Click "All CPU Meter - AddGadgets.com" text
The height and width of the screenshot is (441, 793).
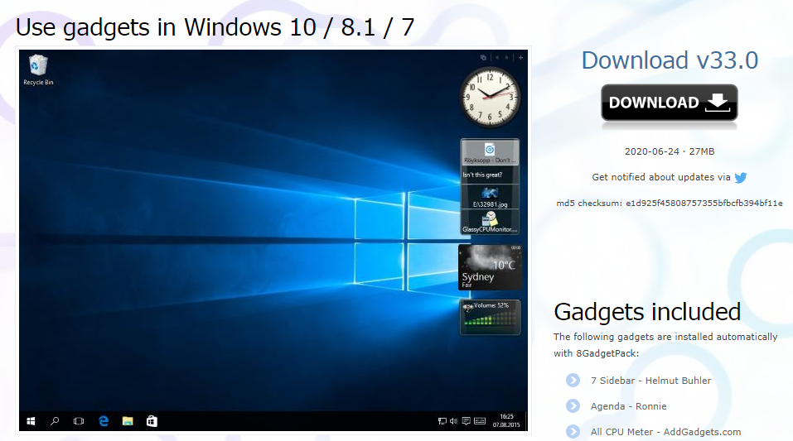pyautogui.click(x=665, y=432)
